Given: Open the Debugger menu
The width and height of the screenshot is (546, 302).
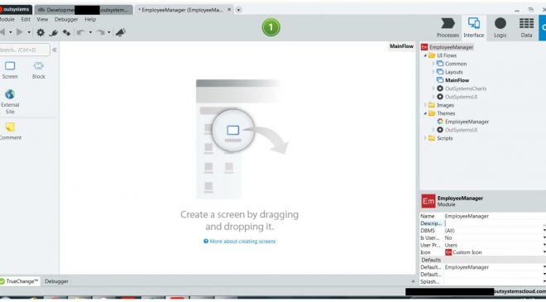Looking at the screenshot, I should (66, 20).
